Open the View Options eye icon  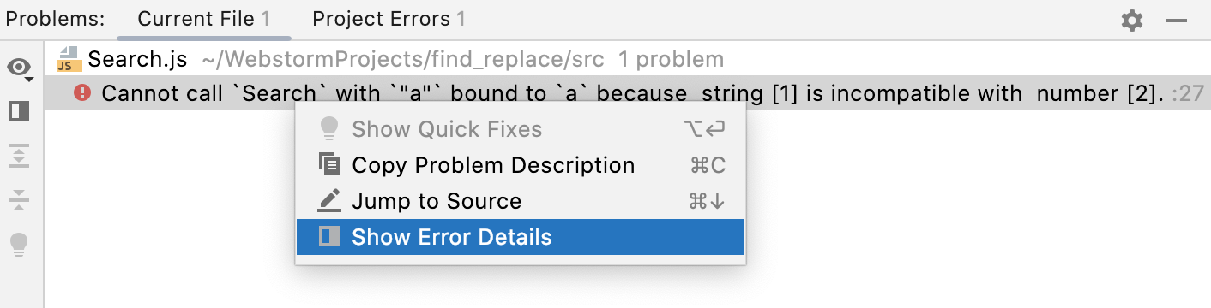pyautogui.click(x=19, y=68)
